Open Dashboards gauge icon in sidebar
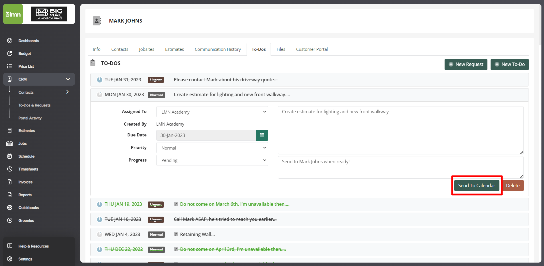 click(10, 41)
